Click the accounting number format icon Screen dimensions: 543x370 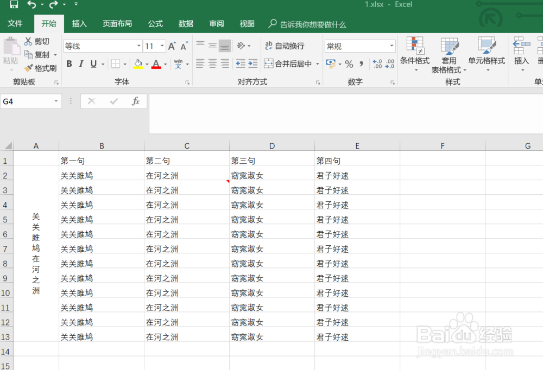point(331,63)
